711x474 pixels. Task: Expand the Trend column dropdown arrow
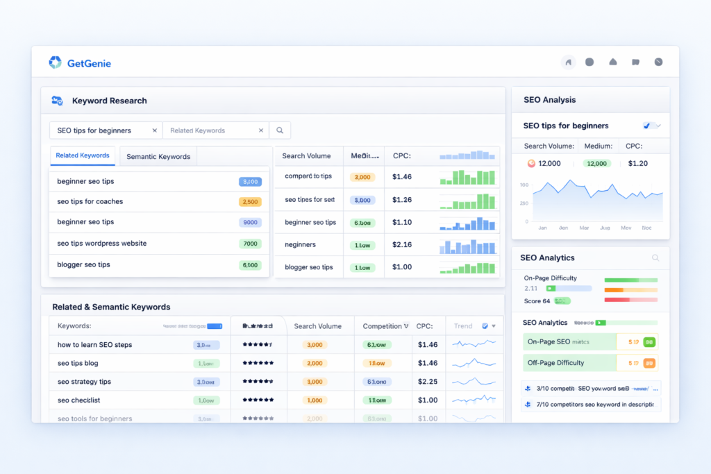[494, 325]
